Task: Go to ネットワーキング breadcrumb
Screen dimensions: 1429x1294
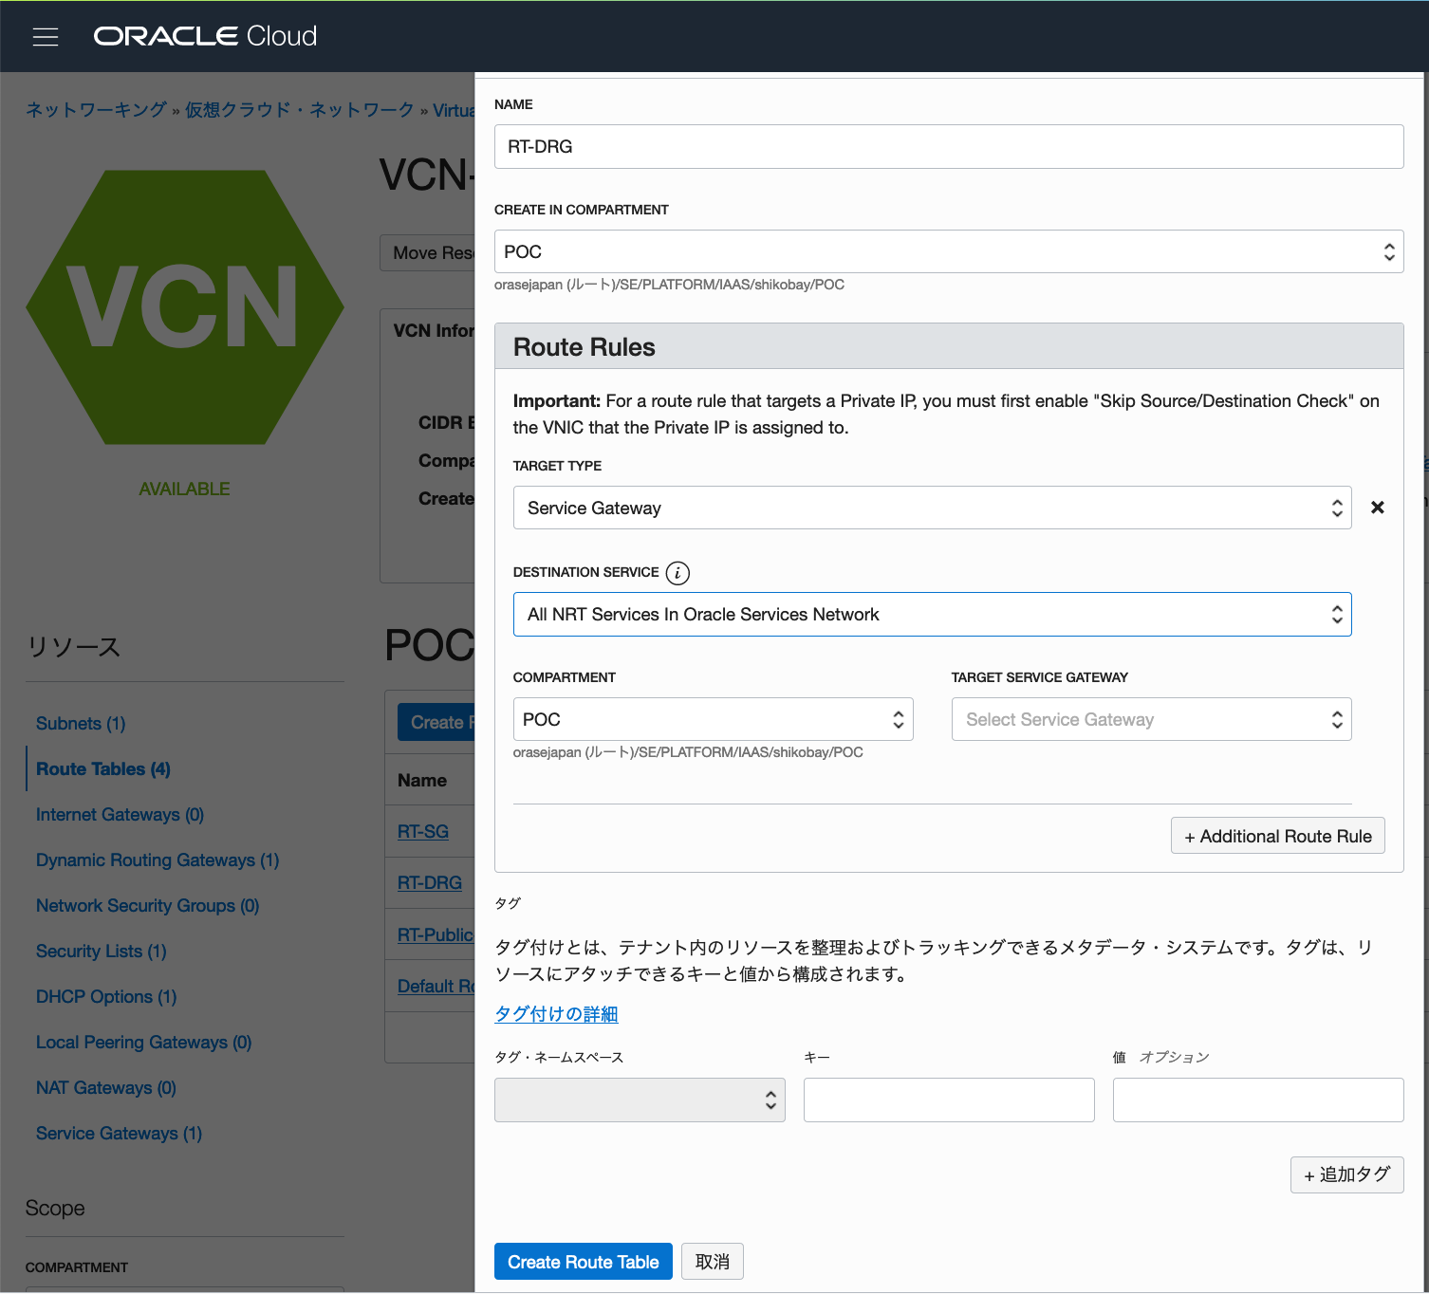Action: [96, 110]
